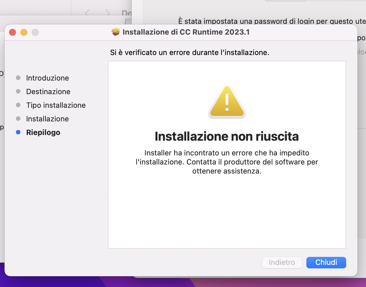
Task: Minimize the installer with the yellow button
Action: [x=24, y=32]
